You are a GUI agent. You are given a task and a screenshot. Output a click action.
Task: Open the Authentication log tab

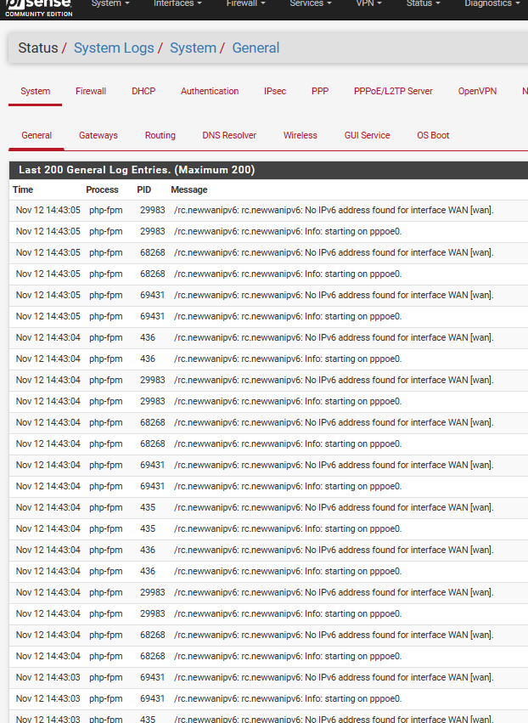click(x=210, y=91)
